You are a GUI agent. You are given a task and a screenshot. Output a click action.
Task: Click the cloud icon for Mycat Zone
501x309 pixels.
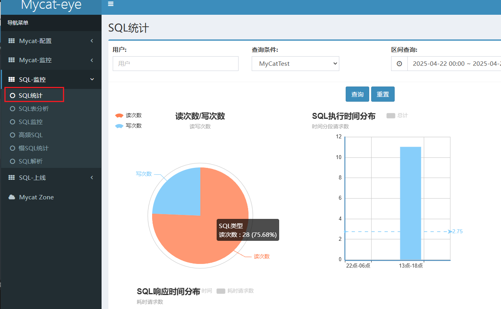[x=12, y=197]
